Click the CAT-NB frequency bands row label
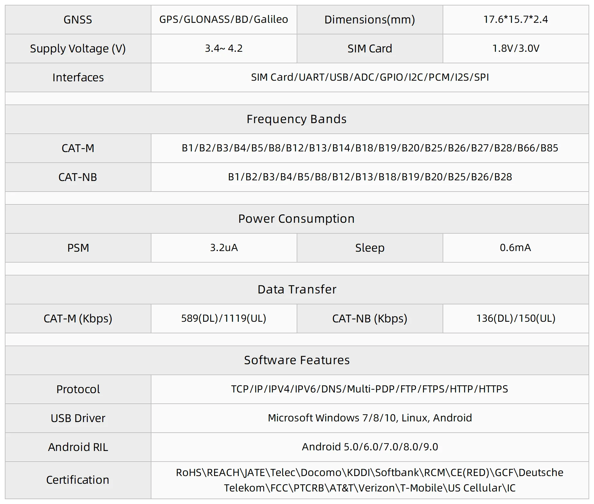Screen dimensions: 594x504 (x=78, y=177)
